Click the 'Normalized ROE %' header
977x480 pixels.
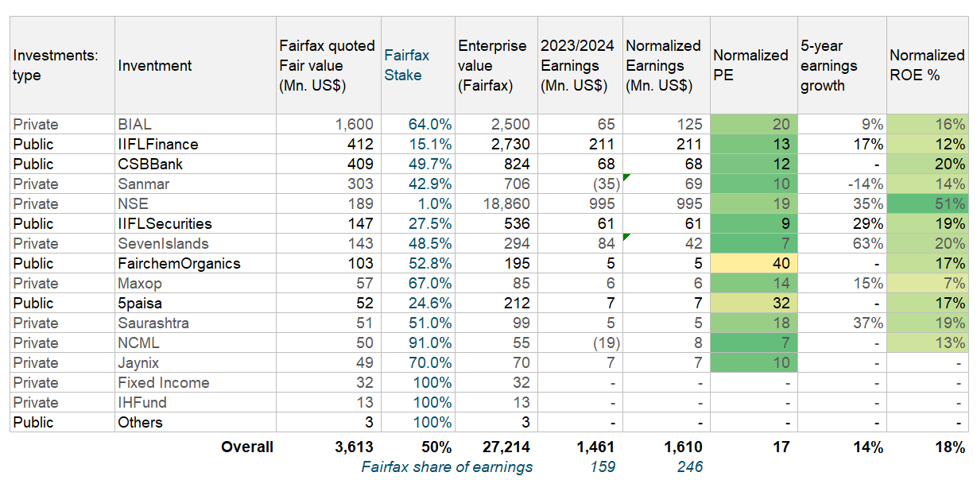tap(927, 65)
